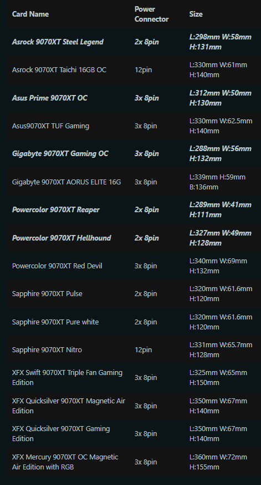Click the Size column header
The width and height of the screenshot is (261, 485).
pos(196,14)
